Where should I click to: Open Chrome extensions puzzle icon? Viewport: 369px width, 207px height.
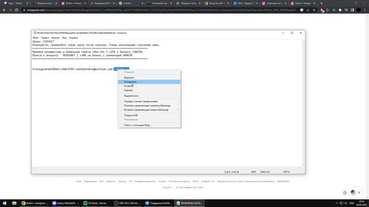(340, 10)
